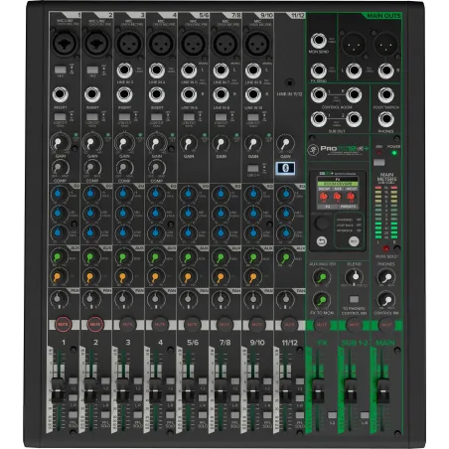Click the channel 5/6 low EQ knob
This screenshot has height=449, width=449.
click(188, 232)
